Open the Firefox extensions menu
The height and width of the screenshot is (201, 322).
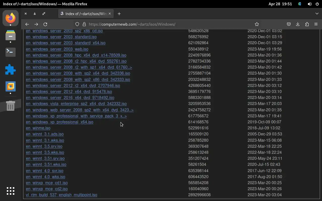click(x=307, y=24)
